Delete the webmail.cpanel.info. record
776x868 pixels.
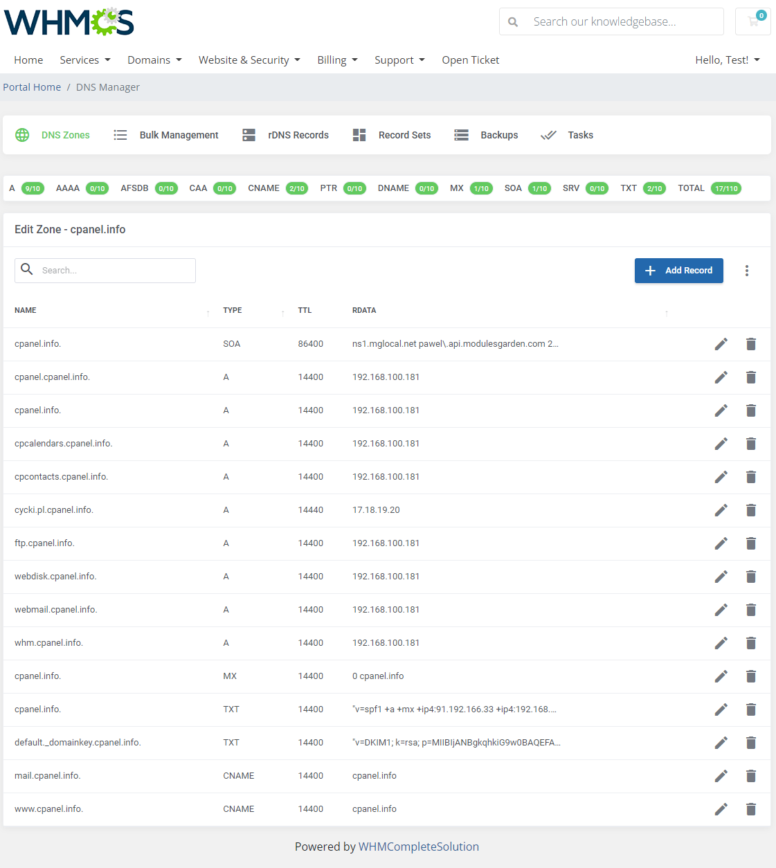coord(751,610)
